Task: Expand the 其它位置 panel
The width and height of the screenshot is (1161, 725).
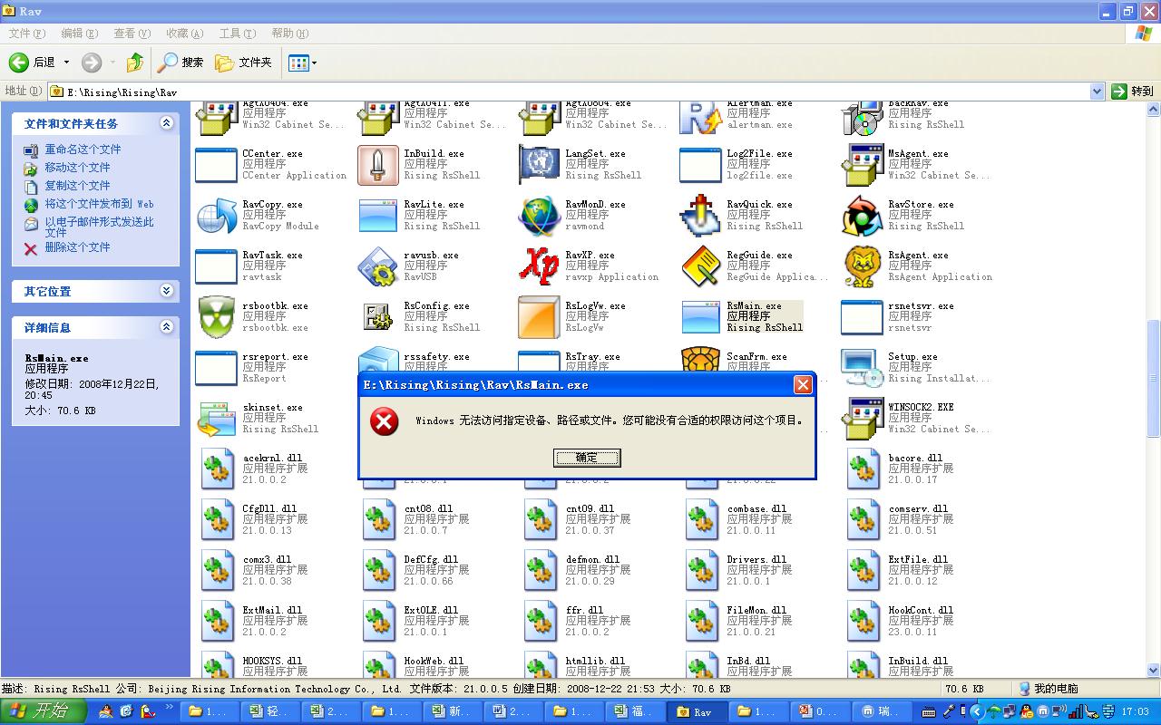Action: point(167,291)
